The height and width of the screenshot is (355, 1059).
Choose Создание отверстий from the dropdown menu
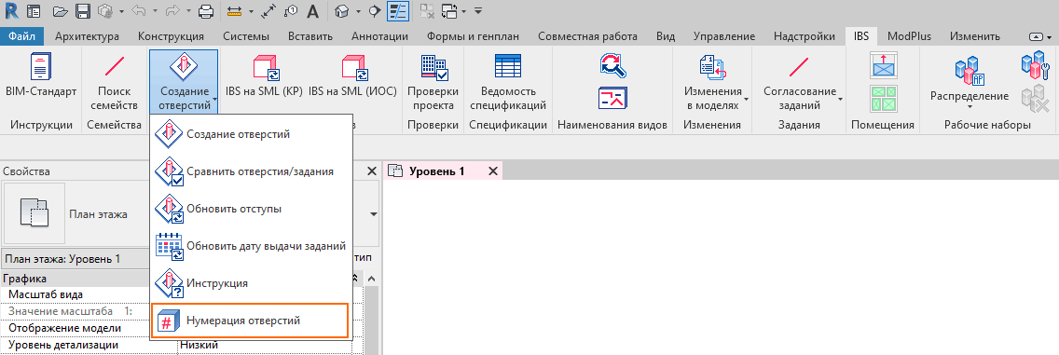pyautogui.click(x=252, y=134)
